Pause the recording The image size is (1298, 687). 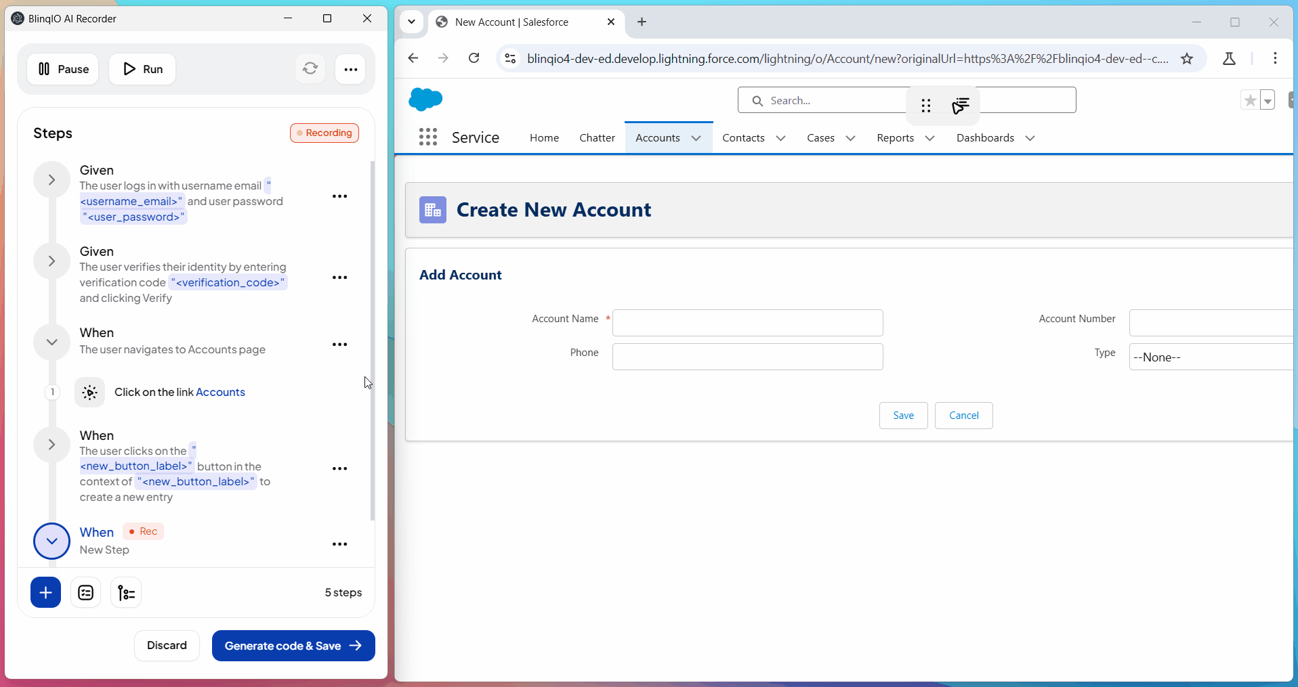[x=63, y=69]
